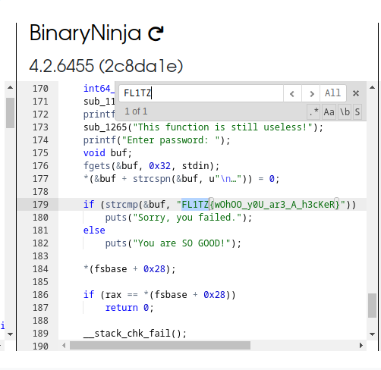The width and height of the screenshot is (381, 370).
Task: Click "void buf;" declaration
Action: point(108,153)
